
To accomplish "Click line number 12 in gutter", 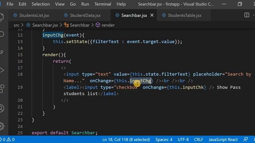I will (x=20, y=35).
